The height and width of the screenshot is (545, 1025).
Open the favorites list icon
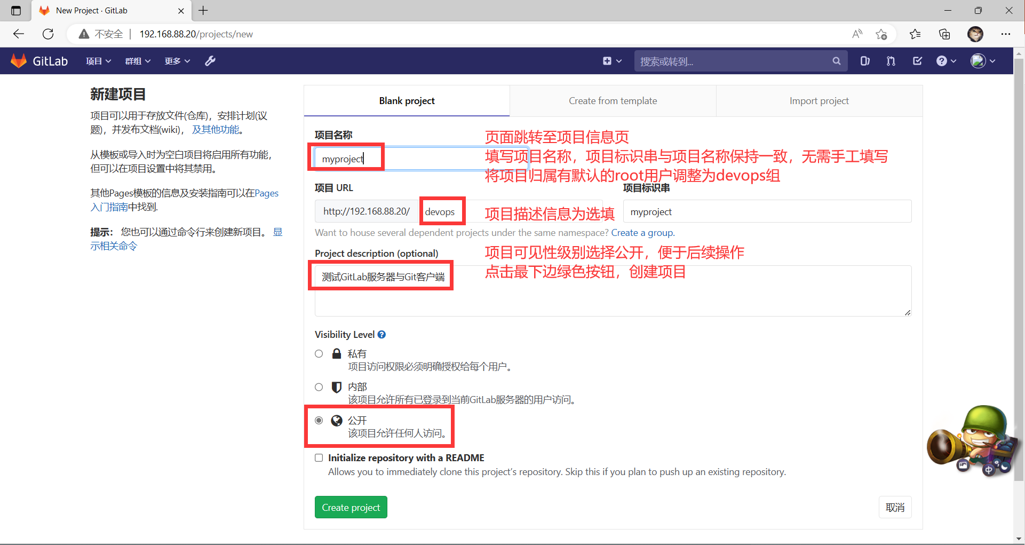tap(916, 34)
